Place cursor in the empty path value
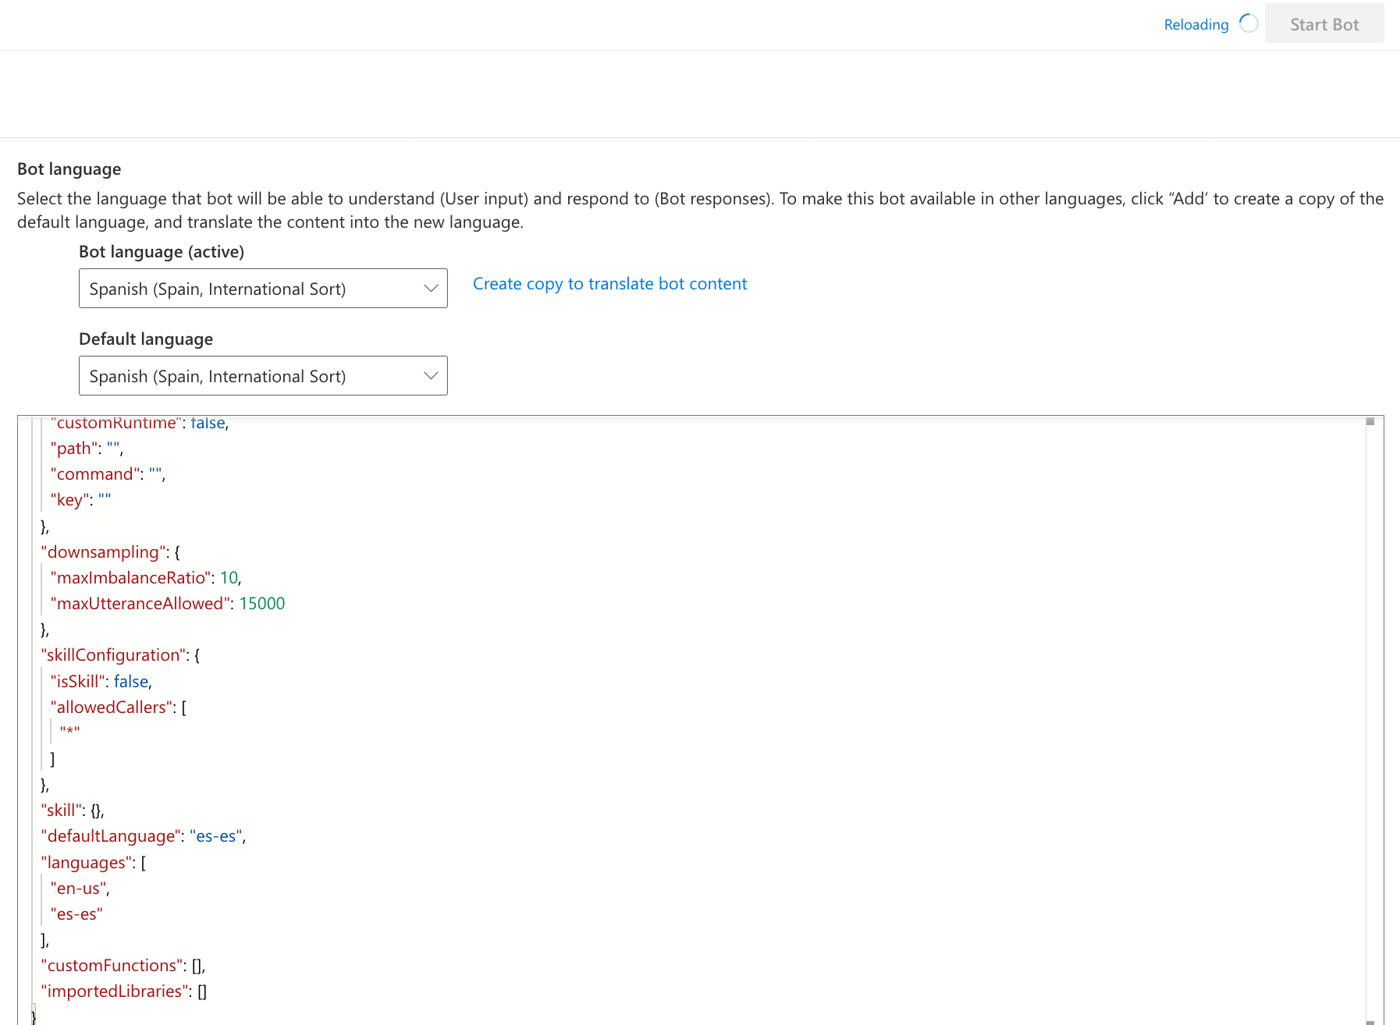1400x1025 pixels. [x=114, y=447]
